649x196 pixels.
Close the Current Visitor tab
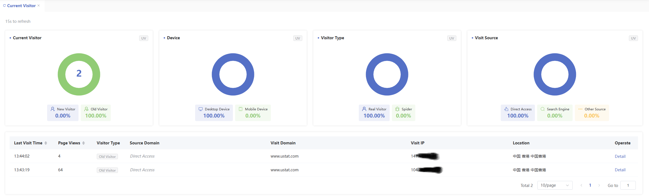pos(39,5)
